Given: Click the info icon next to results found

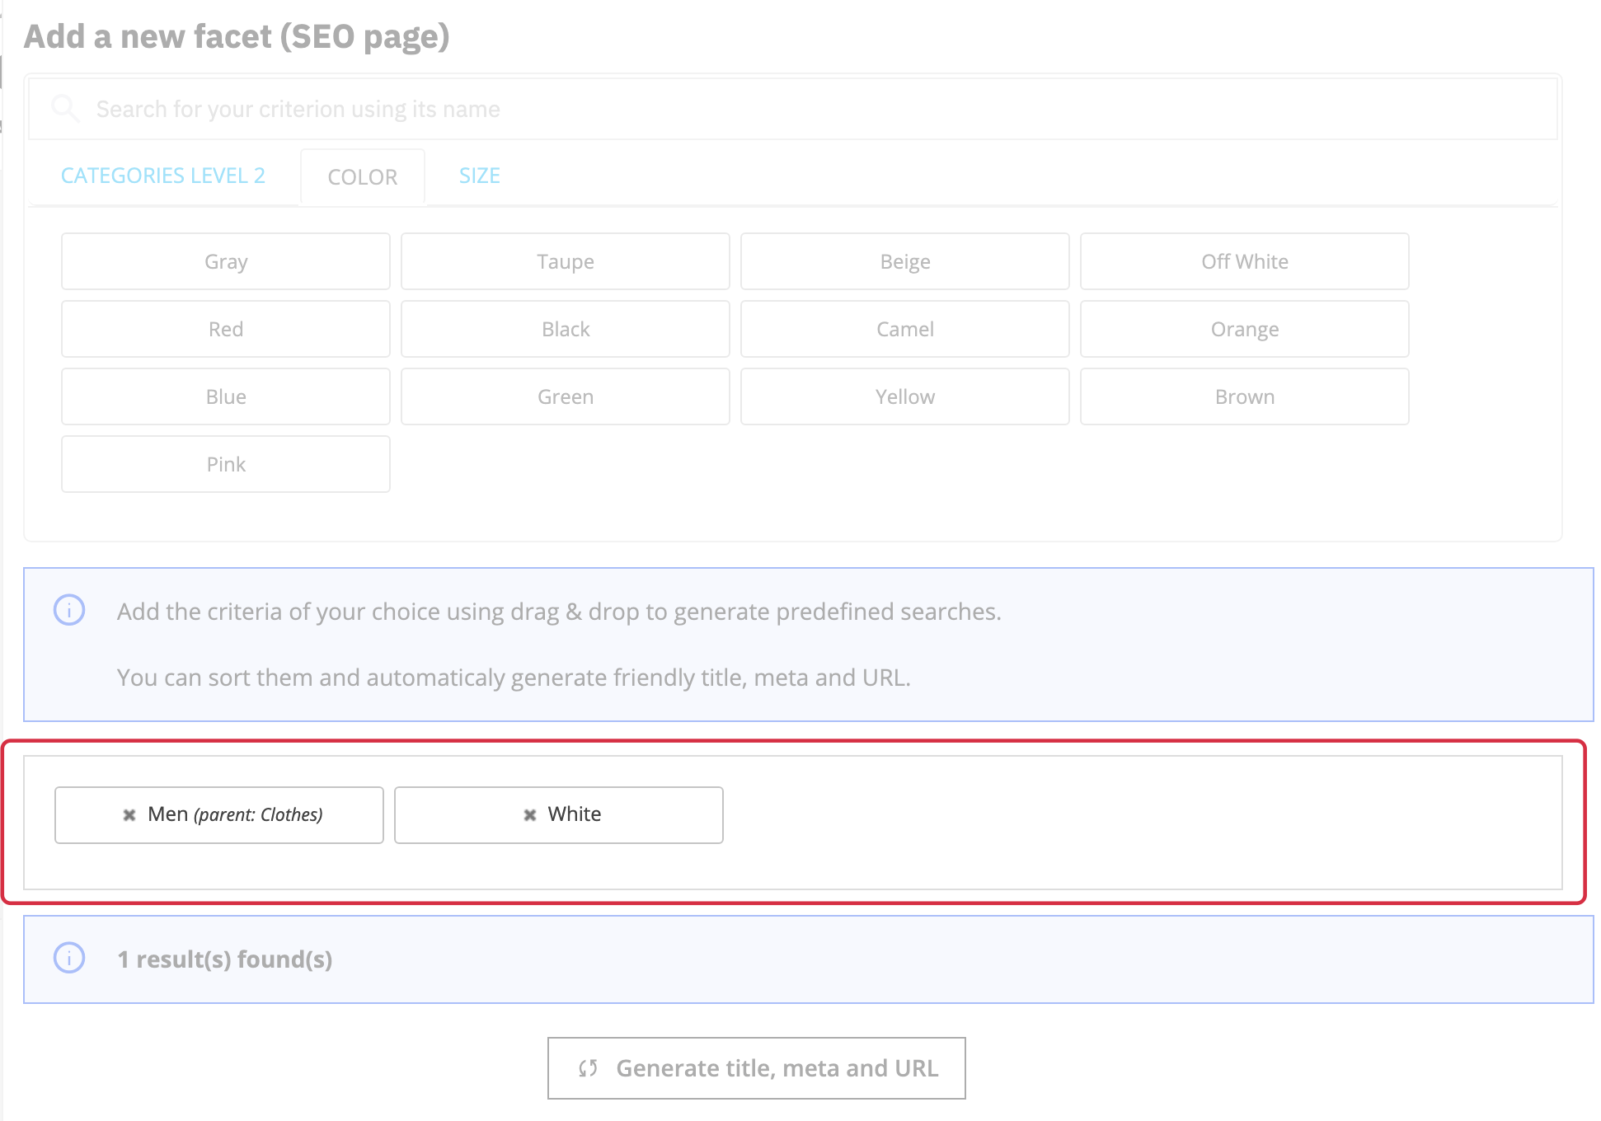Looking at the screenshot, I should click(69, 958).
